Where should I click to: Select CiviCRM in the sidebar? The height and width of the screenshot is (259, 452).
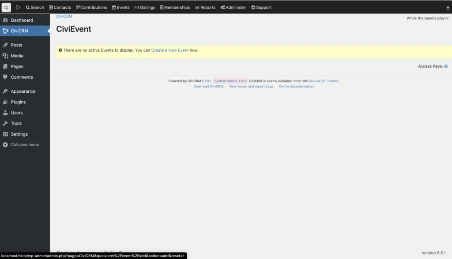(25, 31)
